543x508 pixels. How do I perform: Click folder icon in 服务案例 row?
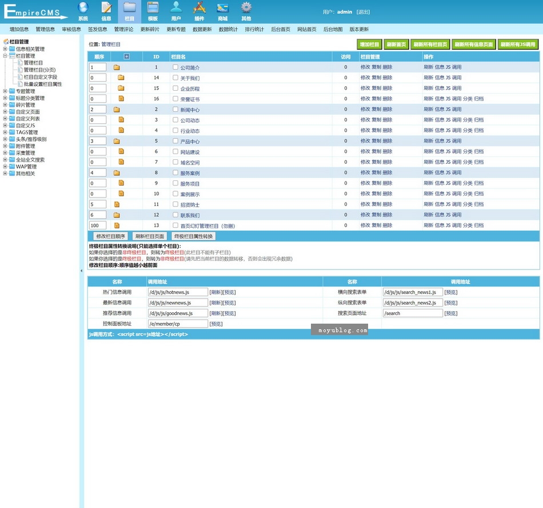117,172
